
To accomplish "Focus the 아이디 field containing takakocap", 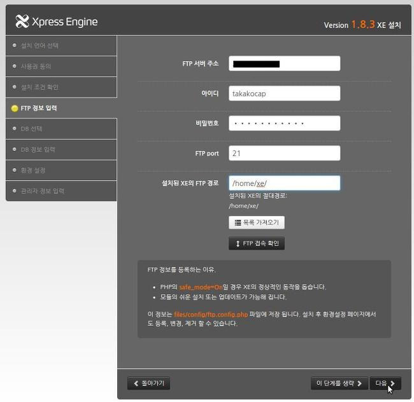I will pos(284,94).
